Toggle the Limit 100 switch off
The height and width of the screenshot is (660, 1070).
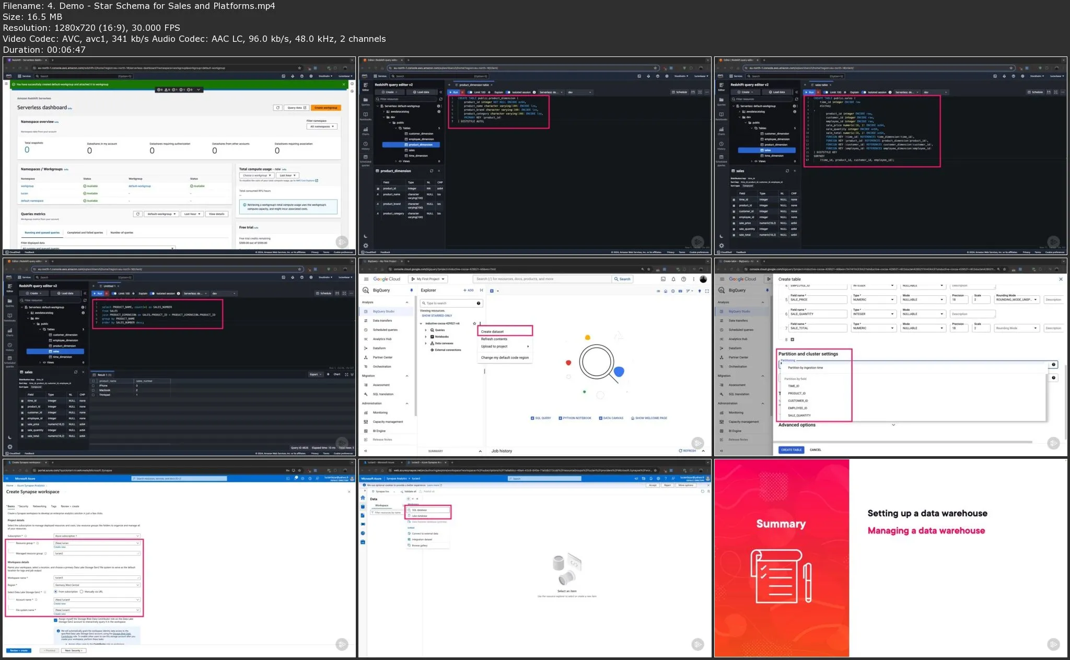(x=469, y=92)
